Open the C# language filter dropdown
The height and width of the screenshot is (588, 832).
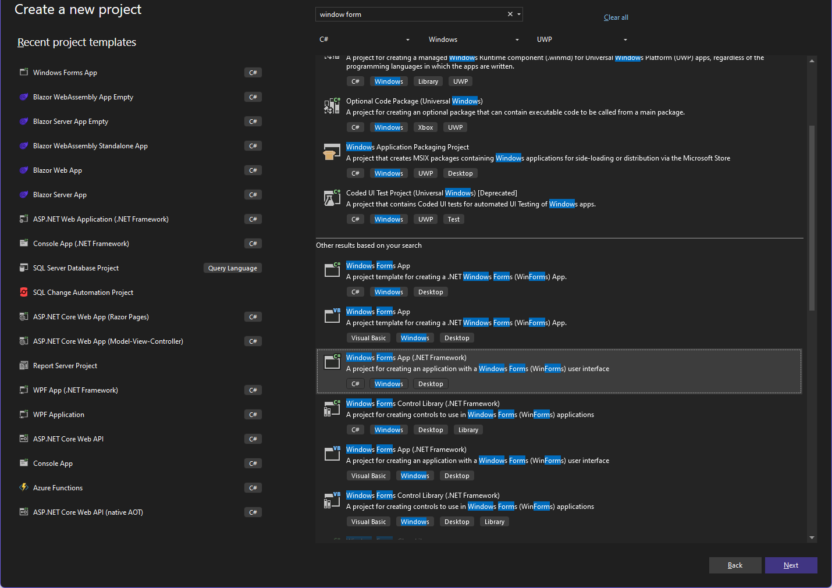[x=365, y=40]
